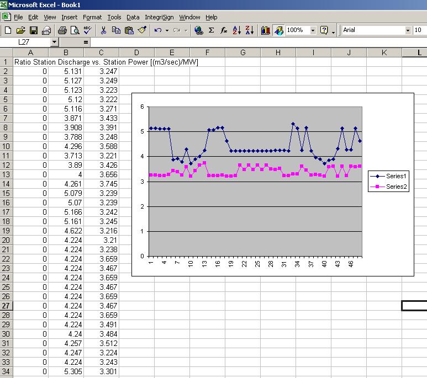
Task: Click cell C14 containing 3.745
Action: click(101, 184)
